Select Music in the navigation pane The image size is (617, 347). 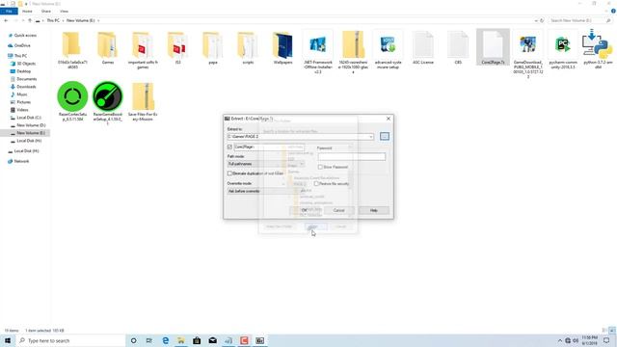point(22,94)
